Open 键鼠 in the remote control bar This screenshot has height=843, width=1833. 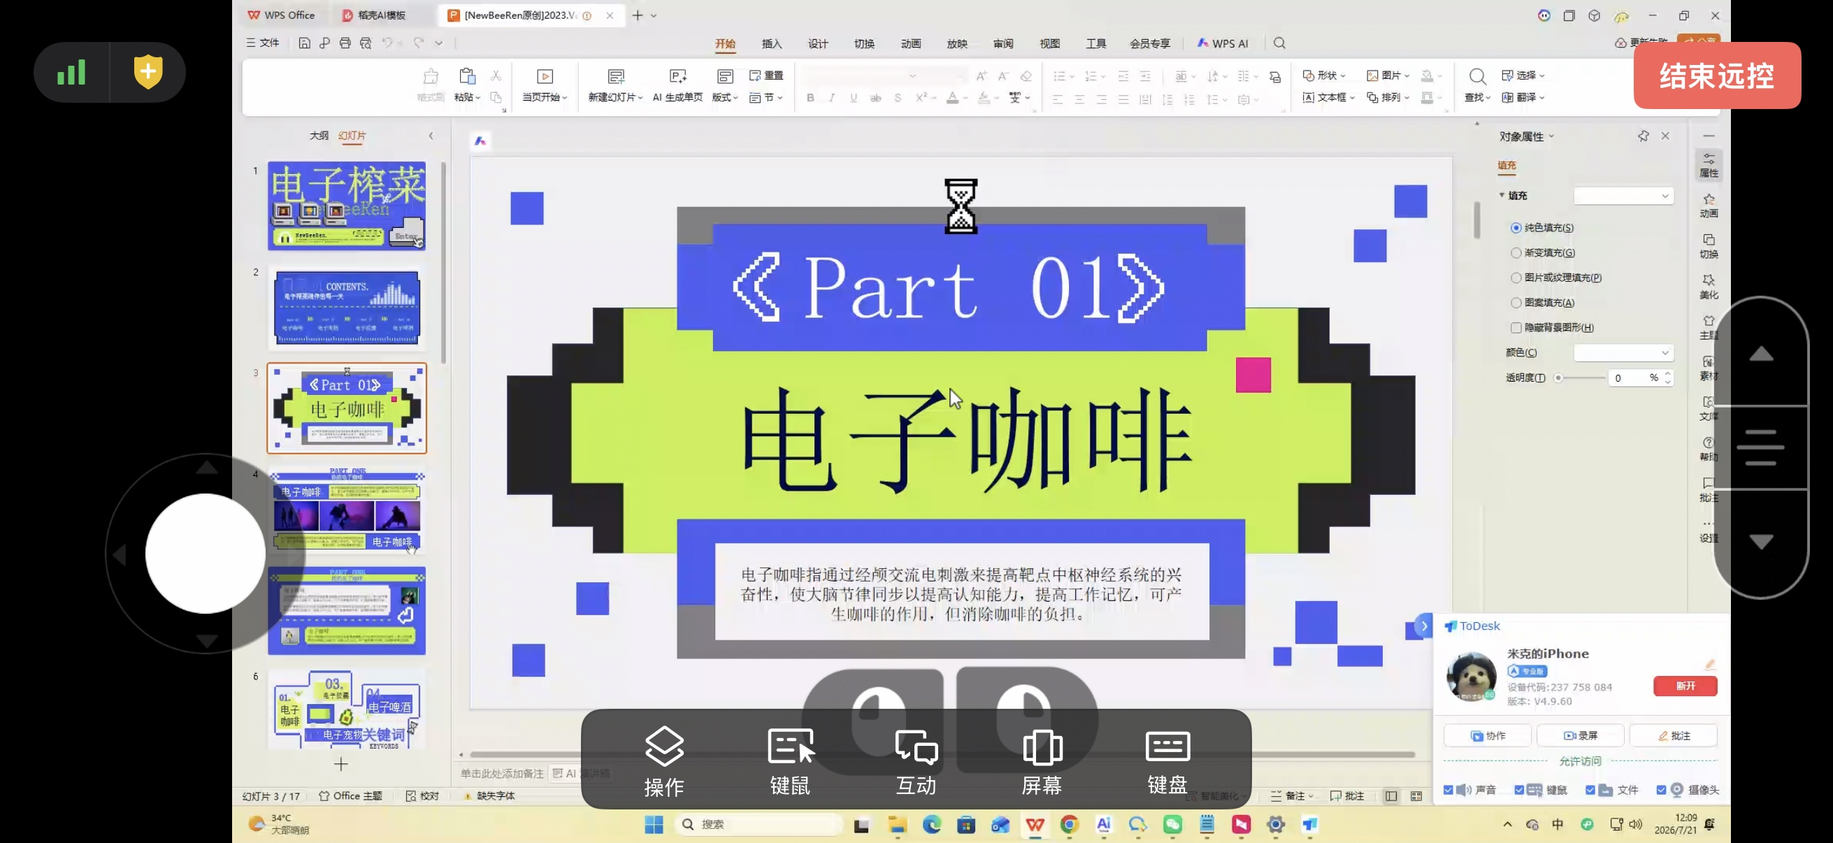(791, 761)
